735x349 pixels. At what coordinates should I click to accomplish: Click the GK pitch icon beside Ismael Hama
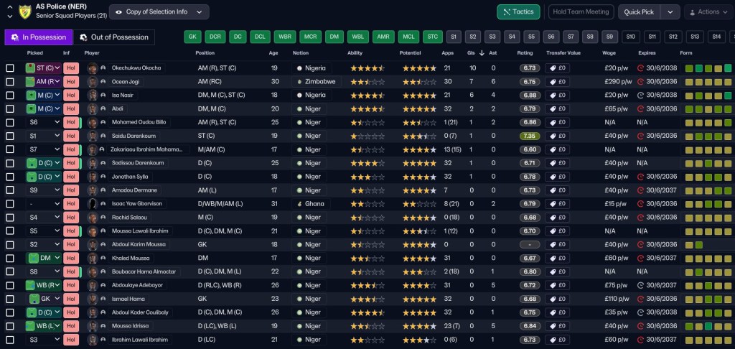click(x=34, y=299)
